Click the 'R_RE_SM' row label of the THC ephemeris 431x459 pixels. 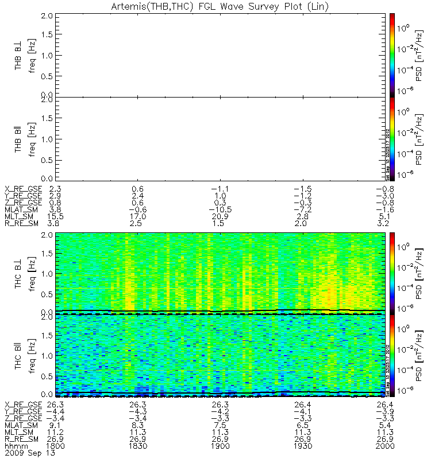[x=21, y=439]
